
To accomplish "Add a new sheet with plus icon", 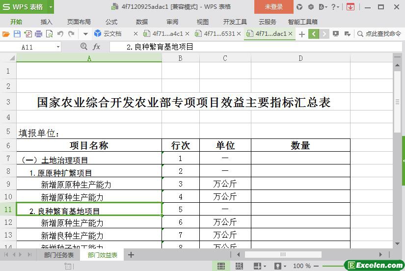I will click(131, 255).
